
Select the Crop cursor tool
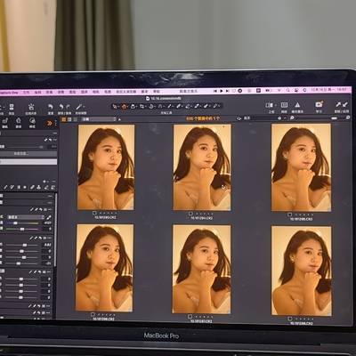(142, 106)
